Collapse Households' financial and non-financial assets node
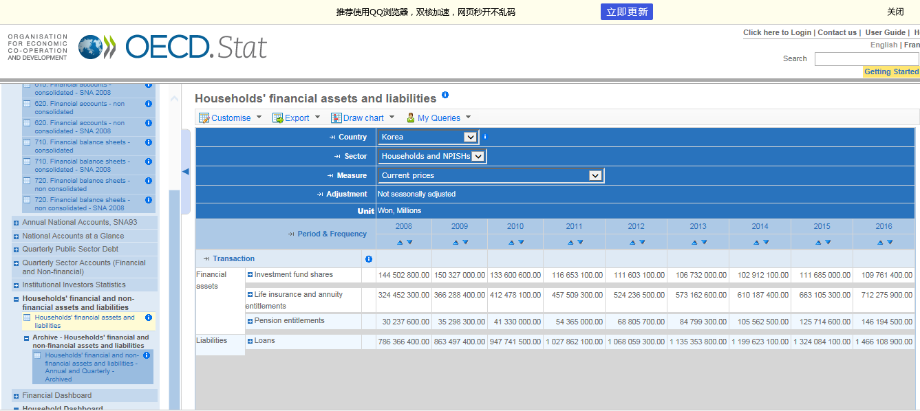This screenshot has height=411, width=920. click(x=16, y=299)
